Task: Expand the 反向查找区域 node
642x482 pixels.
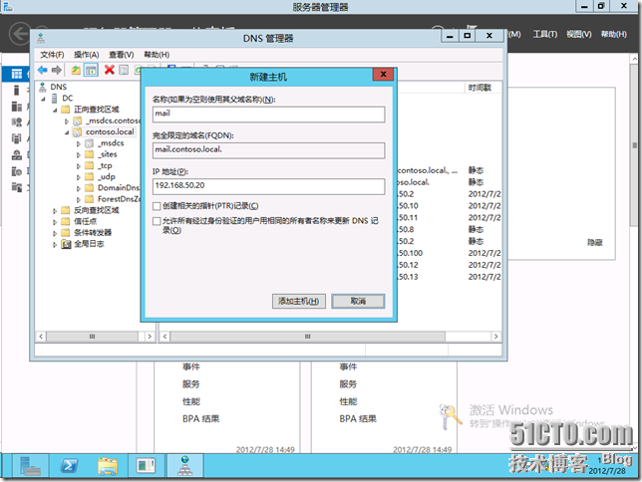Action: (x=55, y=211)
